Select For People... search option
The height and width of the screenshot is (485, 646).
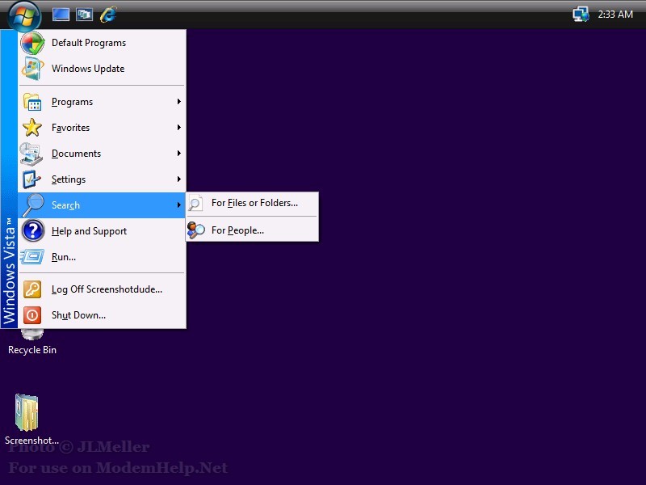tap(252, 230)
